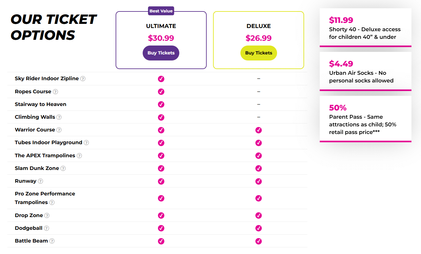This screenshot has width=421, height=254.
Task: Open Drop Zone info icon
Action: click(x=47, y=215)
